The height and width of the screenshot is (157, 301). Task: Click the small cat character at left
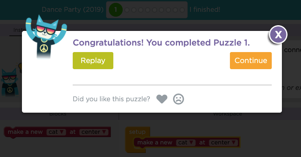[10, 82]
